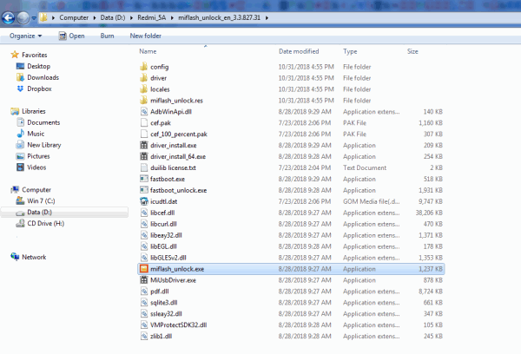Expand arrow after miflash_unlock_en_3.3.827.31 in address bar
This screenshot has height=354, width=521.
click(x=267, y=17)
